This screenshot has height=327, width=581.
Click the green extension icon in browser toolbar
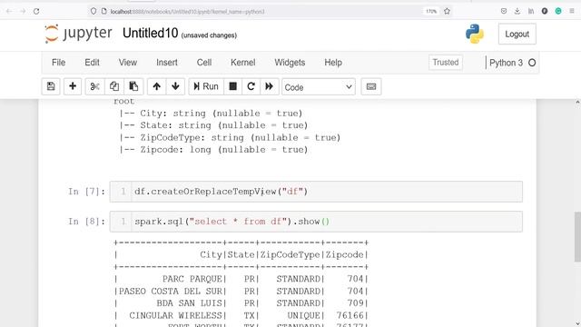pyautogui.click(x=558, y=12)
